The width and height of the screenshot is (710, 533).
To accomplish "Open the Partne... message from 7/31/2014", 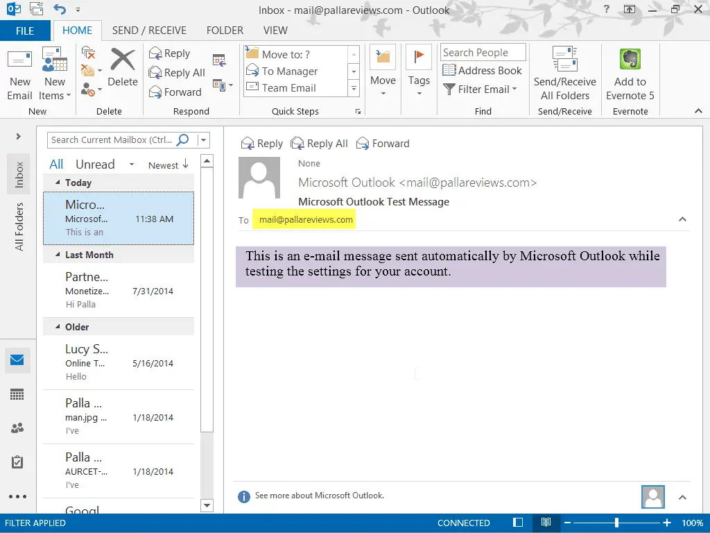I will click(119, 290).
